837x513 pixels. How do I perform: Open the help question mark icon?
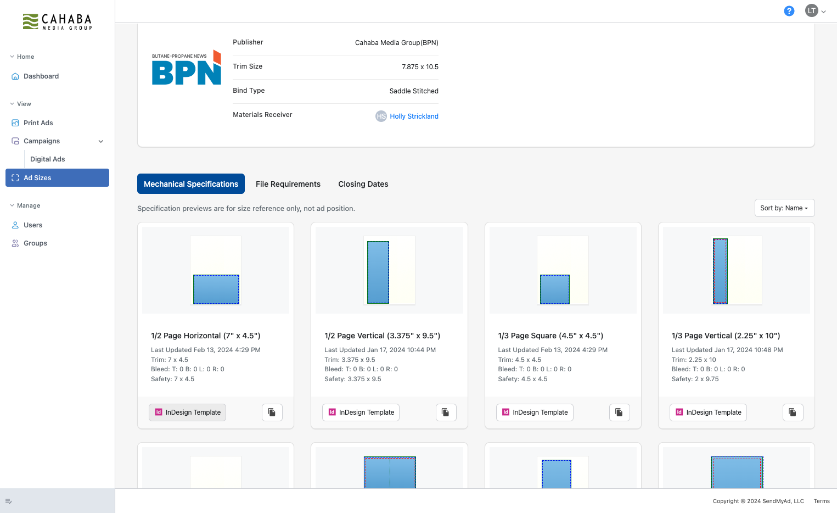click(x=789, y=11)
